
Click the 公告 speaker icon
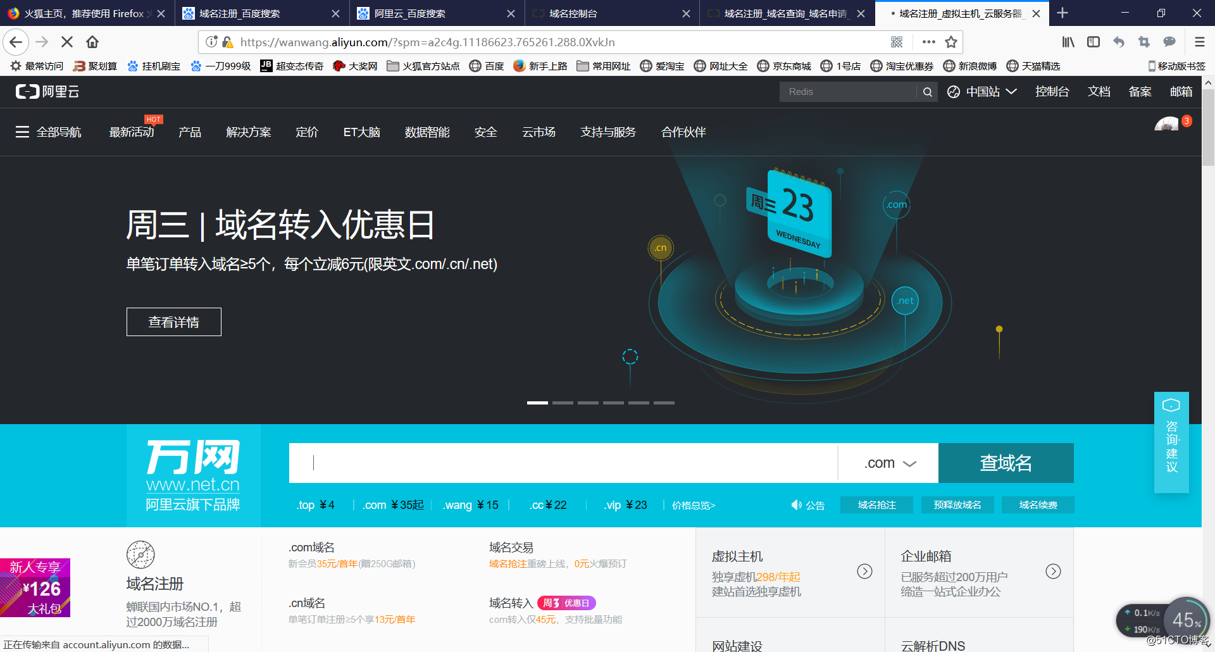[x=796, y=505]
